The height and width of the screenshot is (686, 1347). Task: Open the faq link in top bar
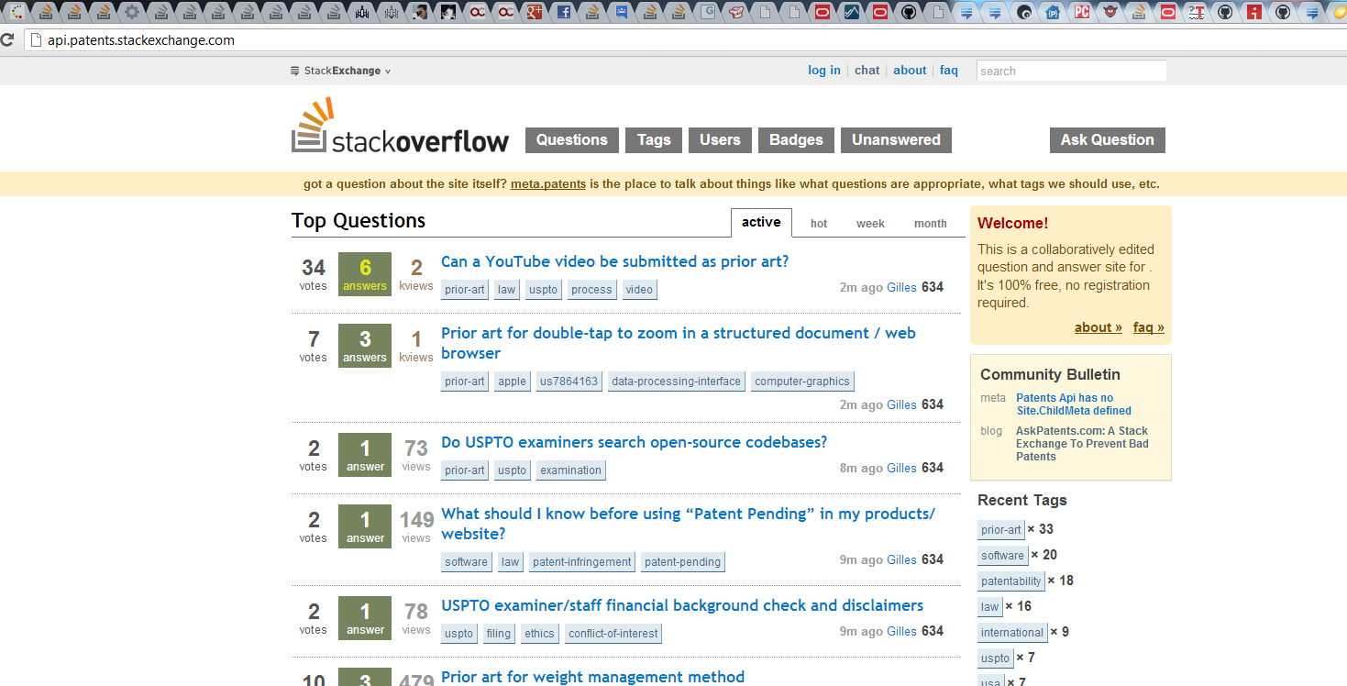pos(949,71)
